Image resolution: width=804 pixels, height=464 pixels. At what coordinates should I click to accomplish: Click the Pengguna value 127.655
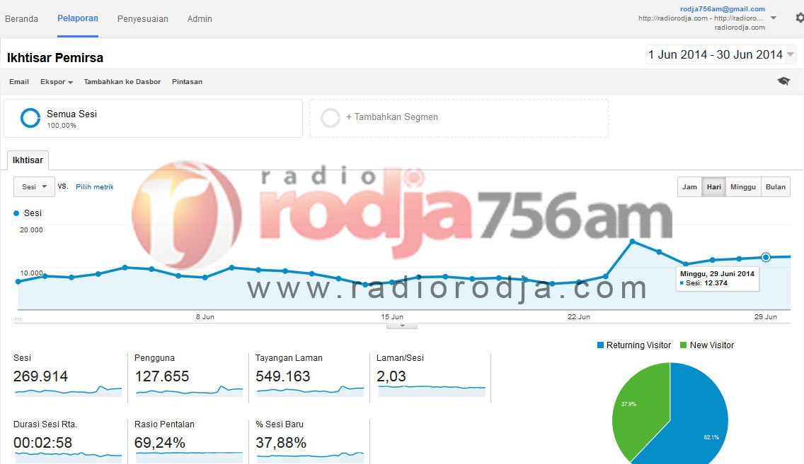tap(162, 376)
